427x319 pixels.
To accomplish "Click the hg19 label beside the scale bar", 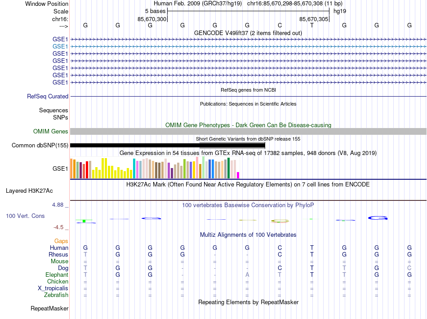I will coord(340,11).
